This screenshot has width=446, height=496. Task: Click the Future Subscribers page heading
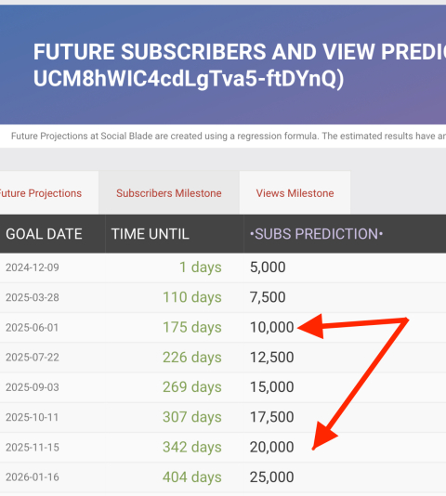tap(240, 65)
